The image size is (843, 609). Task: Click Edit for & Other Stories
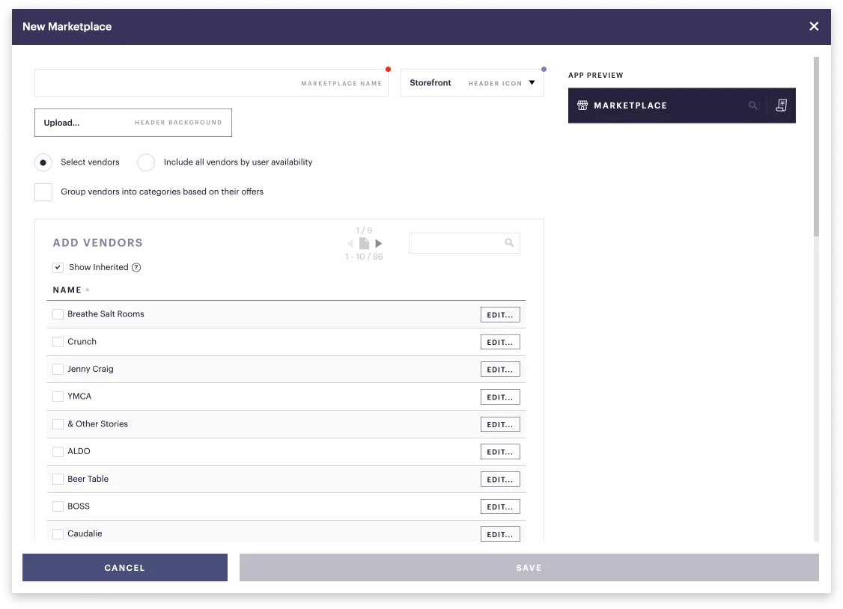(500, 424)
